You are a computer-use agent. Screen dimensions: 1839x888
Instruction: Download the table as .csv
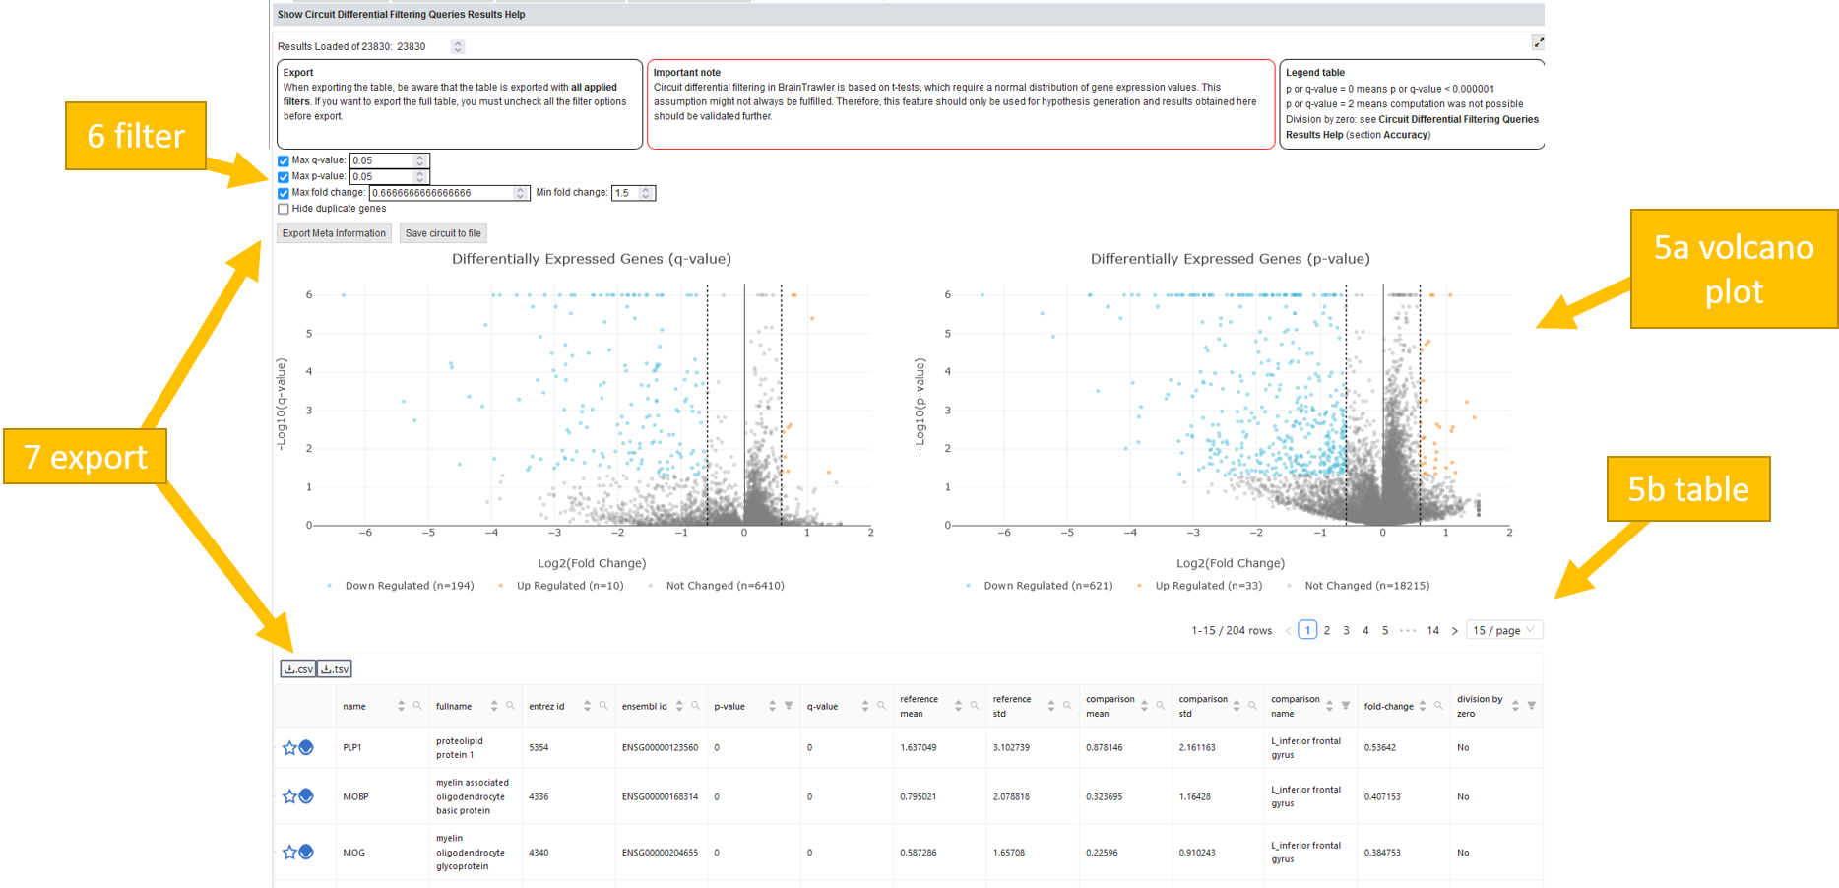(x=298, y=669)
